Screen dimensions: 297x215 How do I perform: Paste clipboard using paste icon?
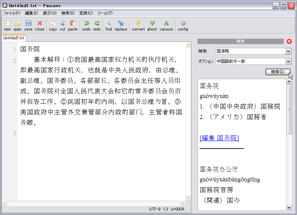[73, 25]
